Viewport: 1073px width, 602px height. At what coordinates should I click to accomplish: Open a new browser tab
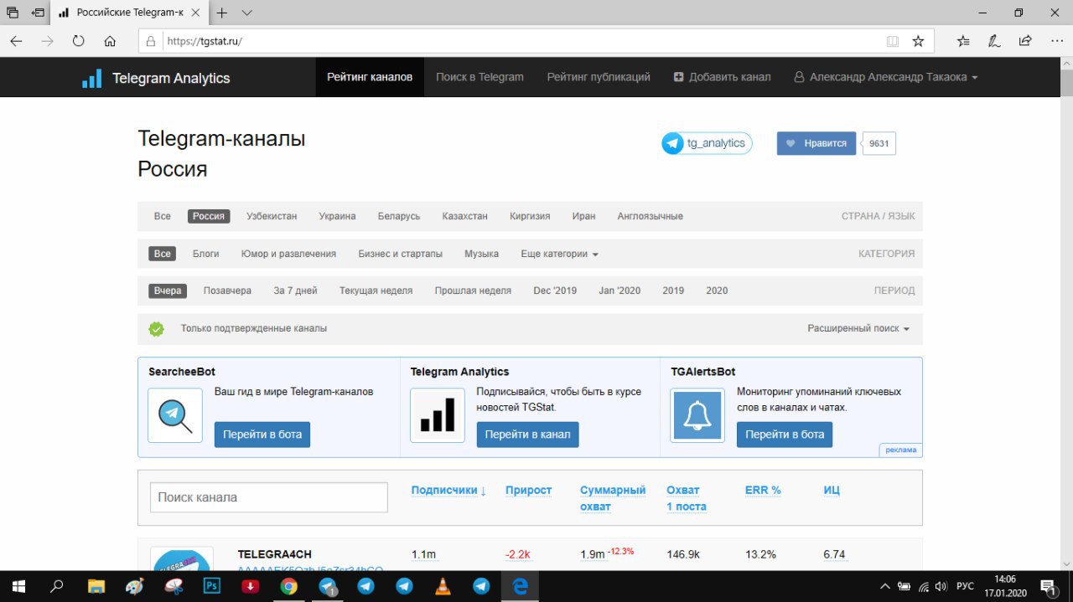[222, 13]
